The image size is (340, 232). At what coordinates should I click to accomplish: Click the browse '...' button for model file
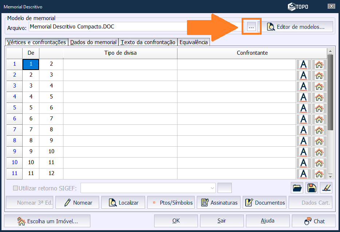click(251, 27)
